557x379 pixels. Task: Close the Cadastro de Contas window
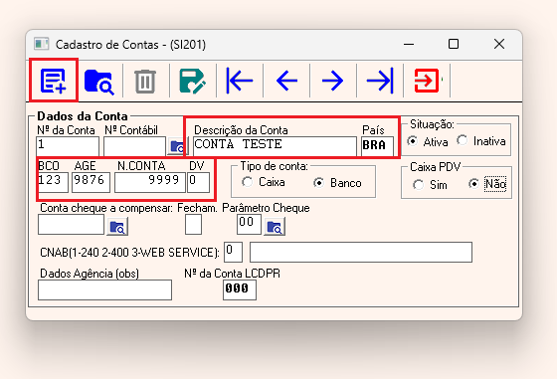coord(499,45)
